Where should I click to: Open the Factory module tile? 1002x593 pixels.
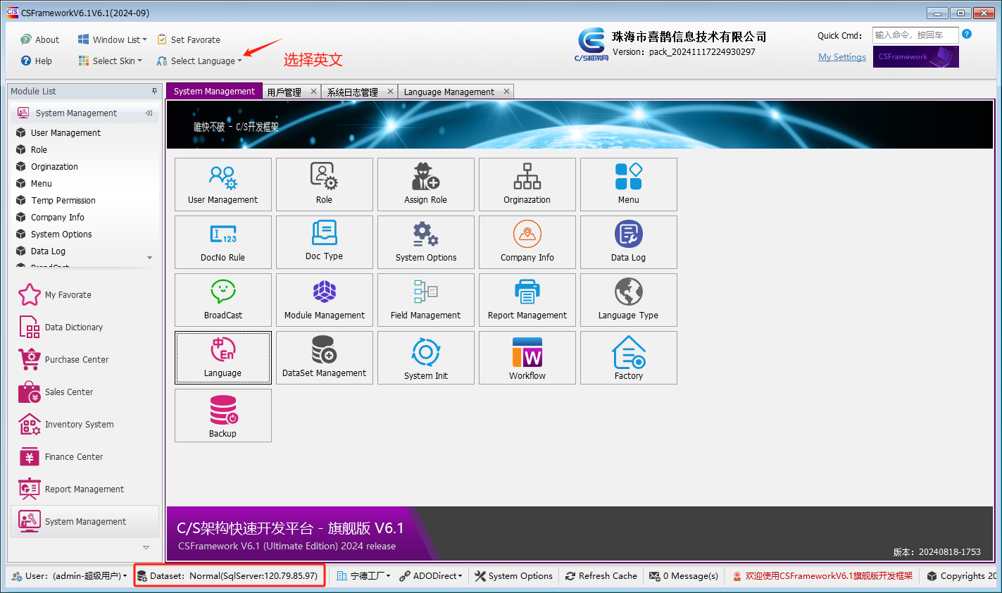click(628, 358)
